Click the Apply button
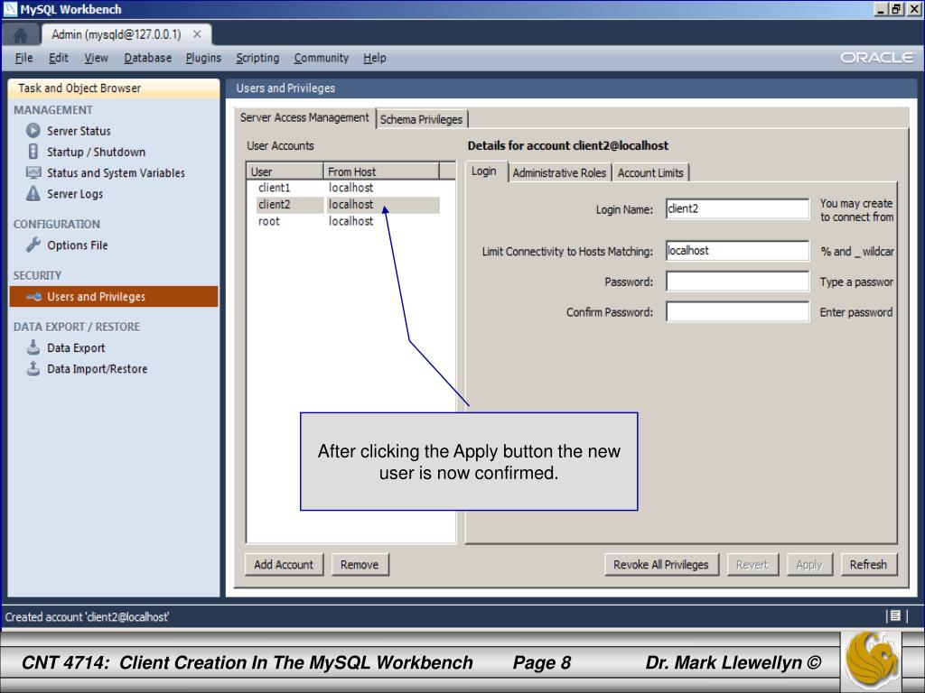Viewport: 925px width, 693px height. coord(808,565)
